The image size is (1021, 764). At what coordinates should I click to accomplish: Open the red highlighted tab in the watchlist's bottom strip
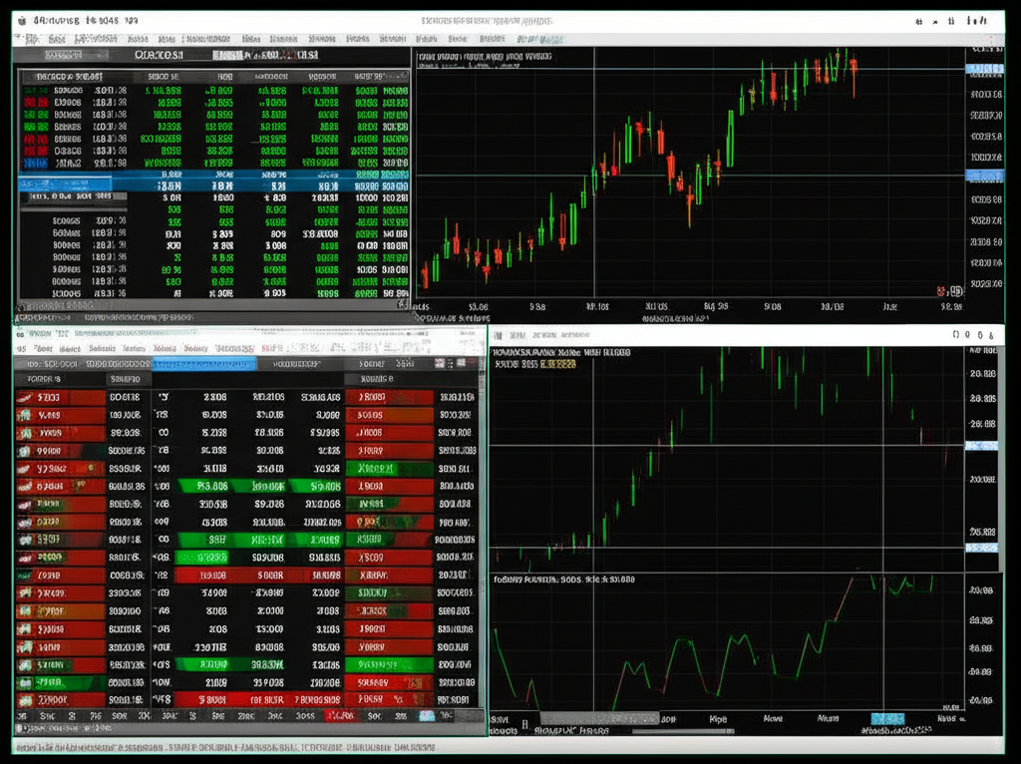[x=339, y=716]
